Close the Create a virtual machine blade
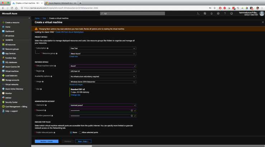 click(263, 22)
